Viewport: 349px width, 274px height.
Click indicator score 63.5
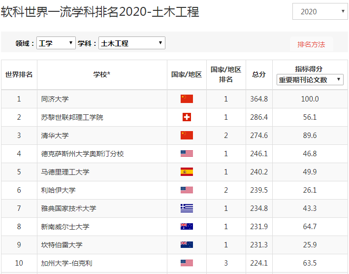coord(310,263)
